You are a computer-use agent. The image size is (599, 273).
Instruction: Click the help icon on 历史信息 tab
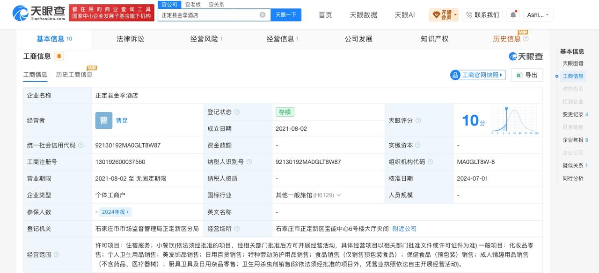pos(526,39)
